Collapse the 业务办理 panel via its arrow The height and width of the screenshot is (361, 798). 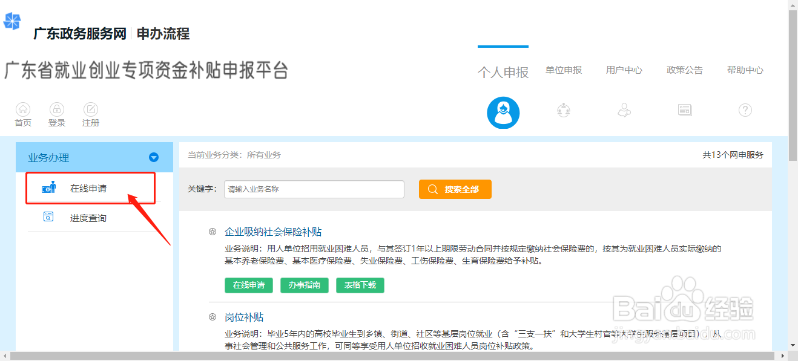pyautogui.click(x=153, y=157)
